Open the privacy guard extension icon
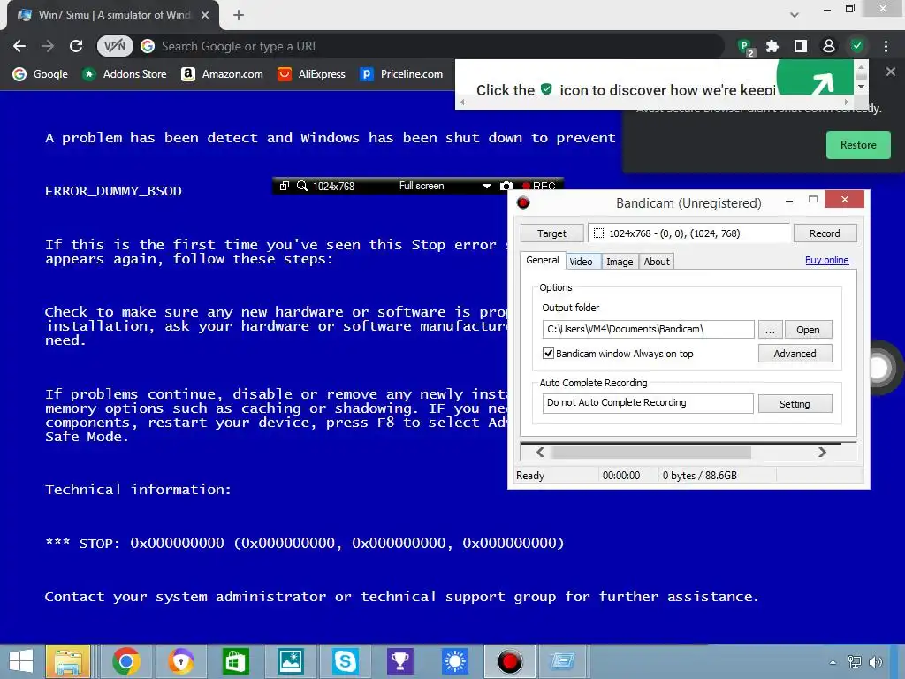This screenshot has height=679, width=905. pos(746,47)
